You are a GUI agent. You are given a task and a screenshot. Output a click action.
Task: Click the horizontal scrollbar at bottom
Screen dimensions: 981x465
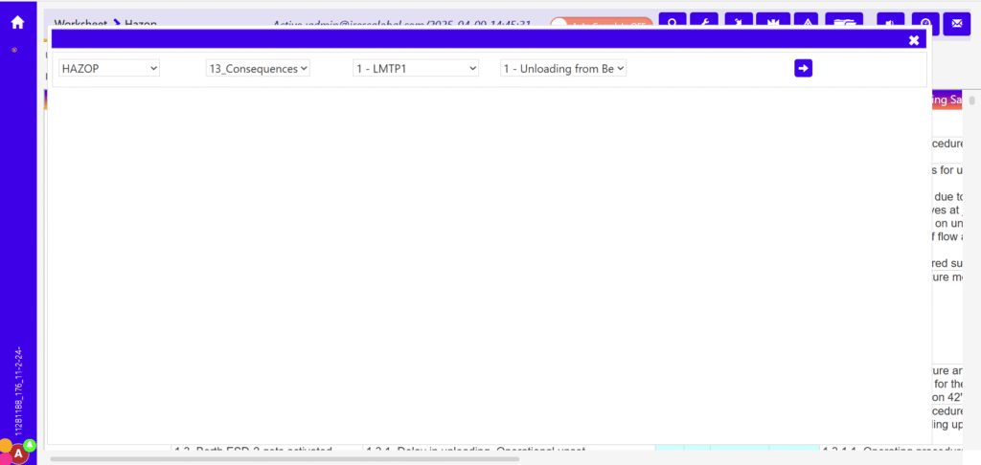pyautogui.click(x=287, y=459)
